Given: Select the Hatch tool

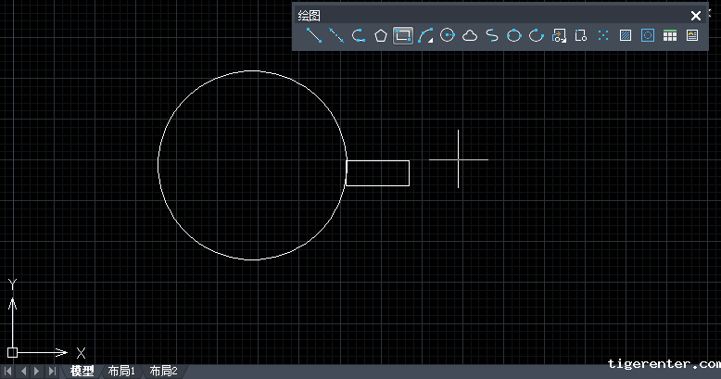Looking at the screenshot, I should [x=626, y=36].
